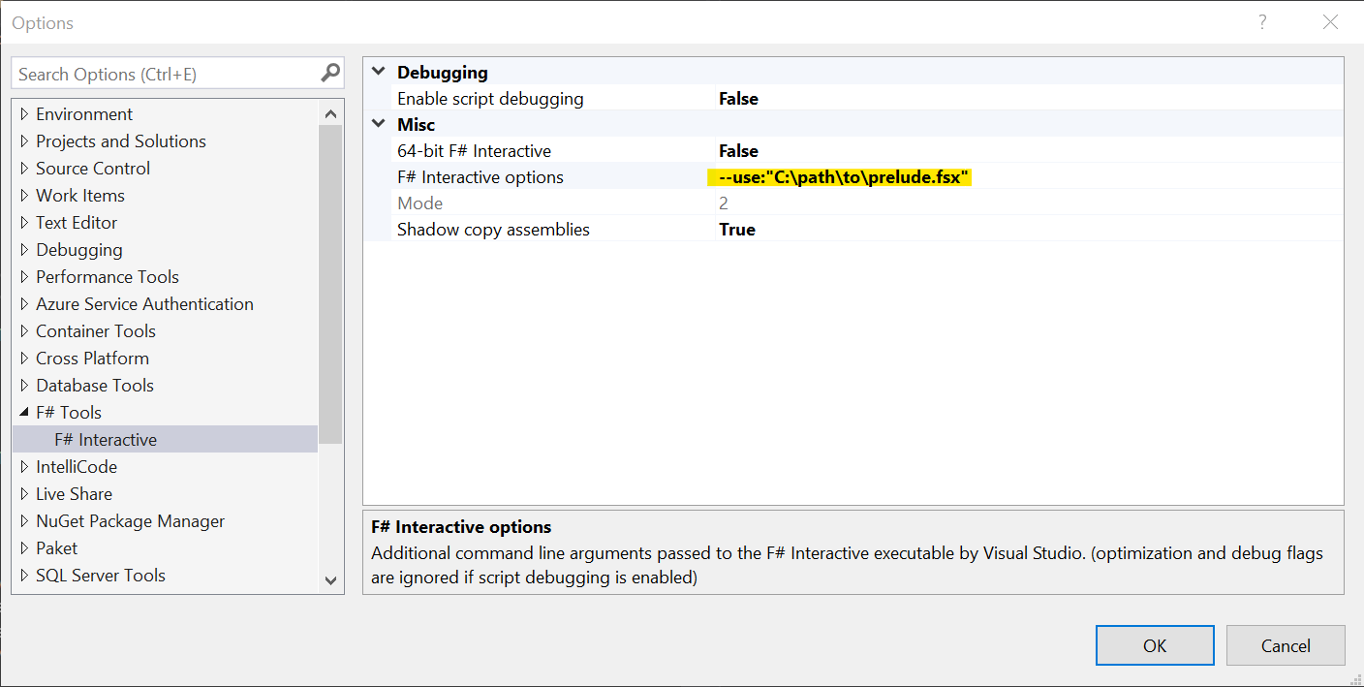Click the search magnifier icon

pos(330,73)
